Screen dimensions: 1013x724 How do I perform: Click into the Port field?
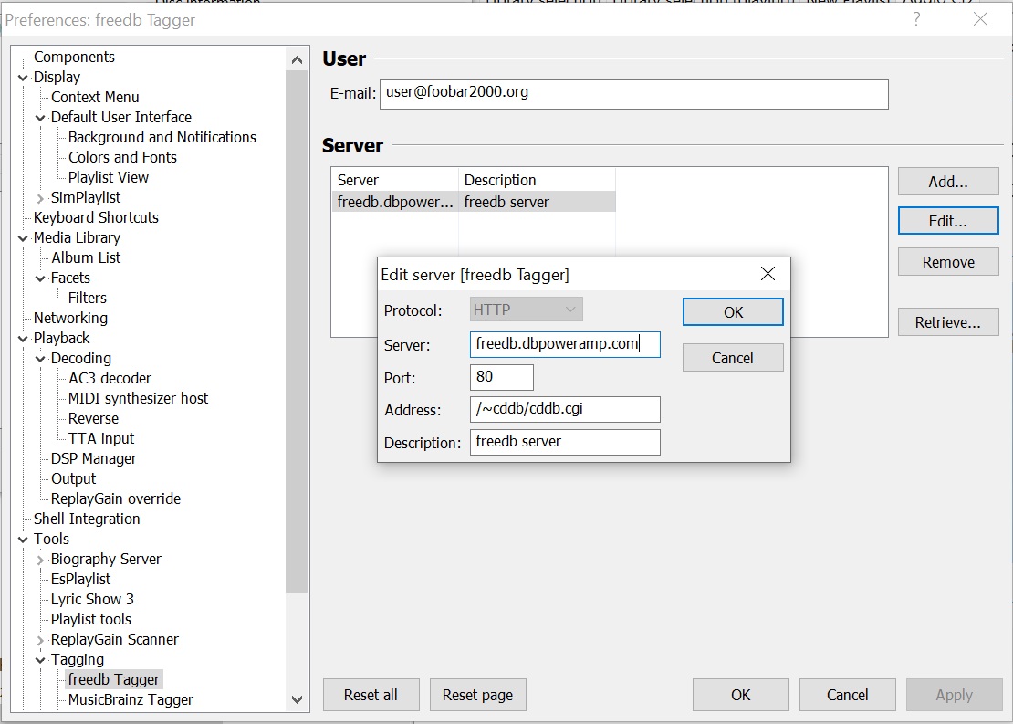[501, 377]
